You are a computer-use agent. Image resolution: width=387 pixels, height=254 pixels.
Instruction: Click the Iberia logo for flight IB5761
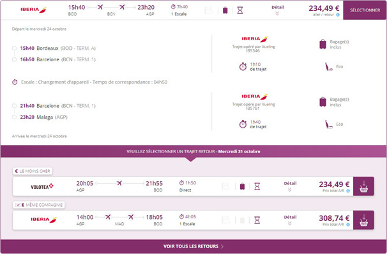click(x=254, y=96)
